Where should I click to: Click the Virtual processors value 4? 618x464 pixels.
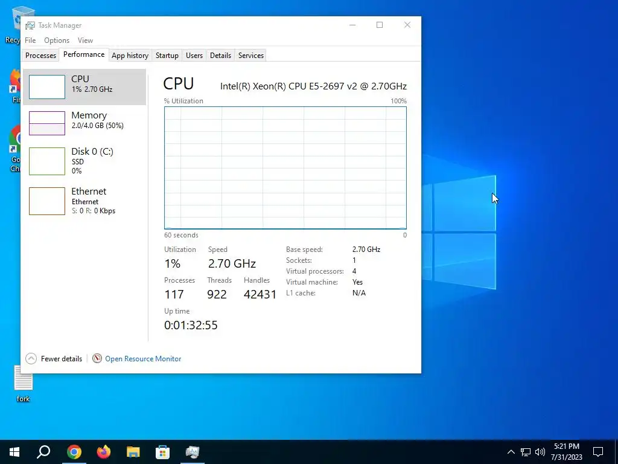(x=354, y=271)
